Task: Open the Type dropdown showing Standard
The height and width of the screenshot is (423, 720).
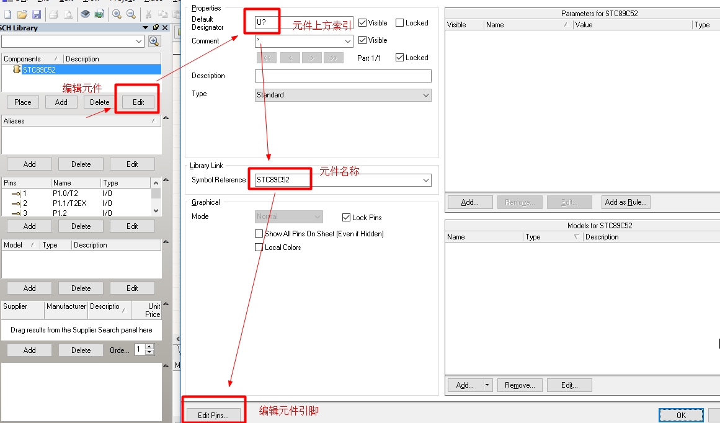Action: pos(343,95)
